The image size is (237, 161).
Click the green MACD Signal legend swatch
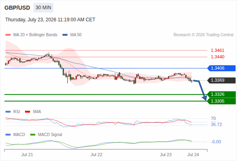pos(33,135)
